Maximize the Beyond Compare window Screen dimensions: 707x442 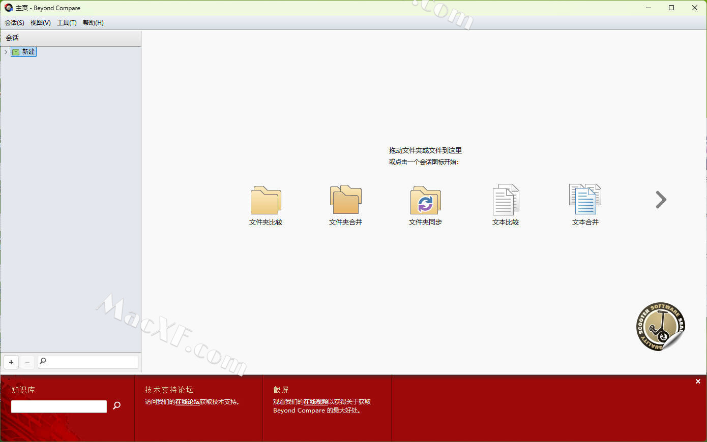click(x=671, y=8)
